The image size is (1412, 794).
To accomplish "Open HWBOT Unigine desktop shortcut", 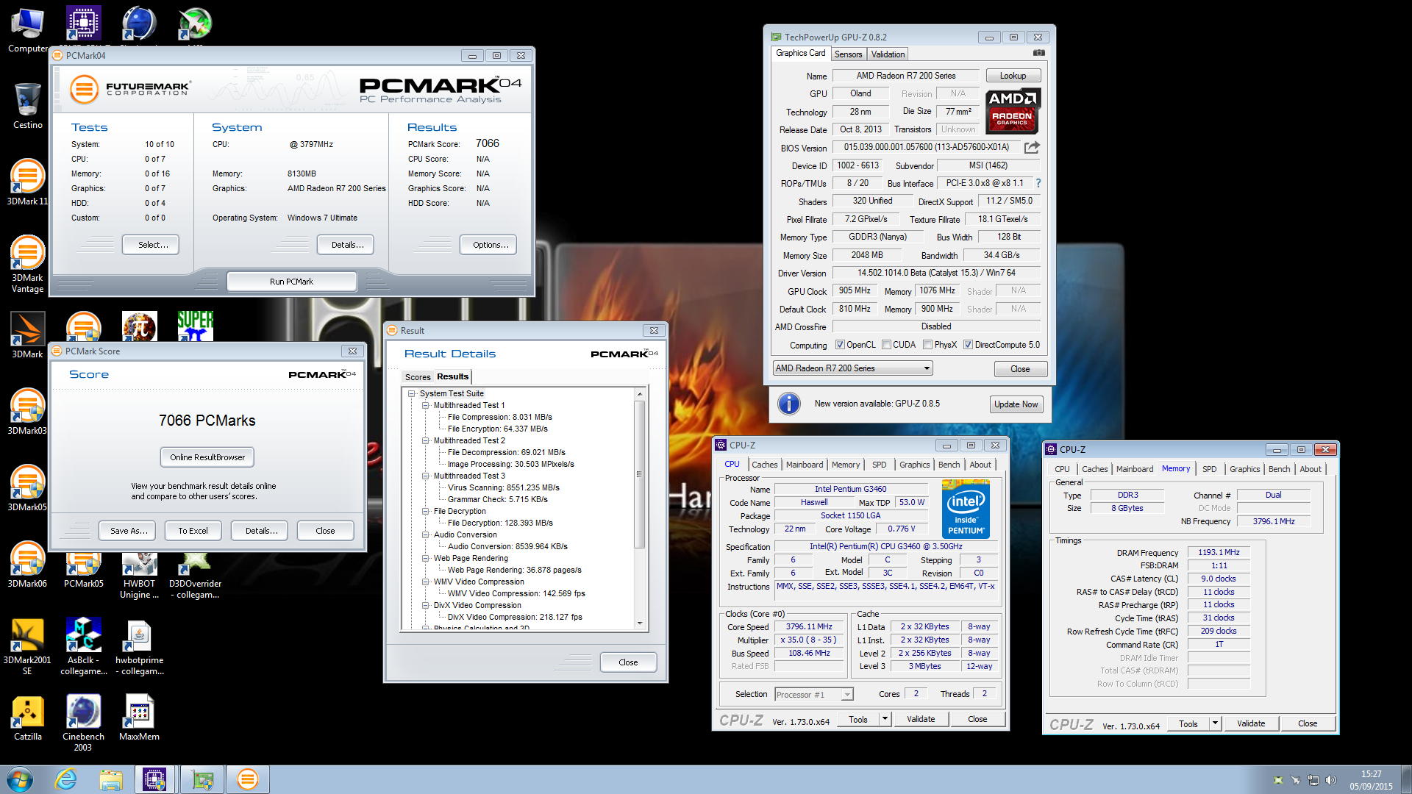I will coord(139,576).
